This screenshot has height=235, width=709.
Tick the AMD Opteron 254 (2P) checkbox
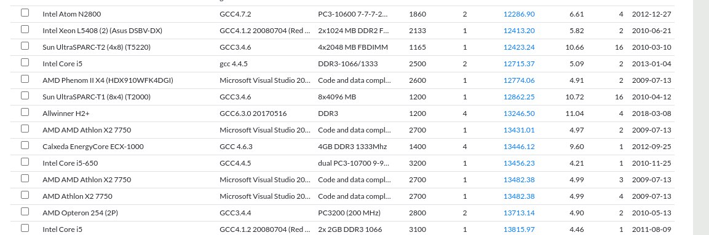point(25,211)
